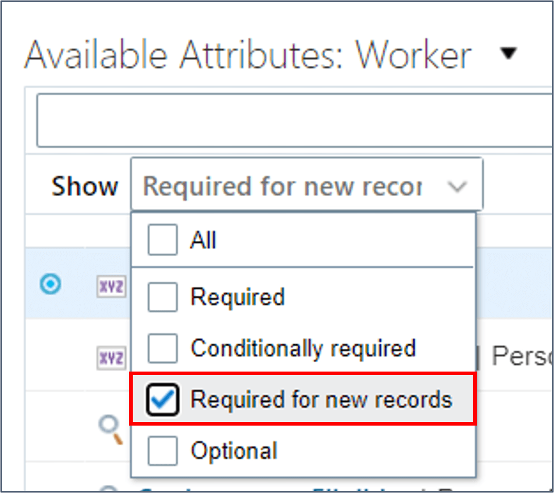Select the All option label
The image size is (554, 493).
pos(203,240)
